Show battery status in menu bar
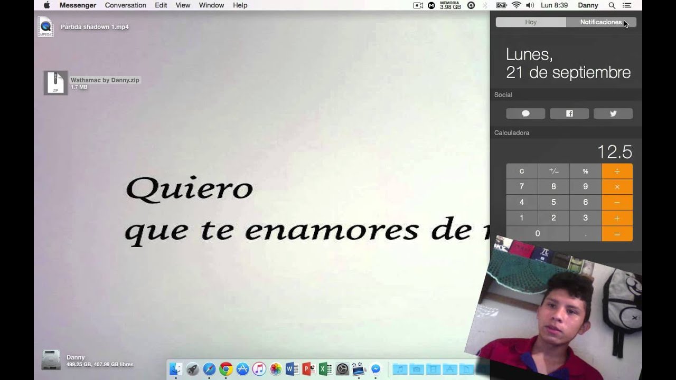This screenshot has height=380, width=676. click(502, 5)
